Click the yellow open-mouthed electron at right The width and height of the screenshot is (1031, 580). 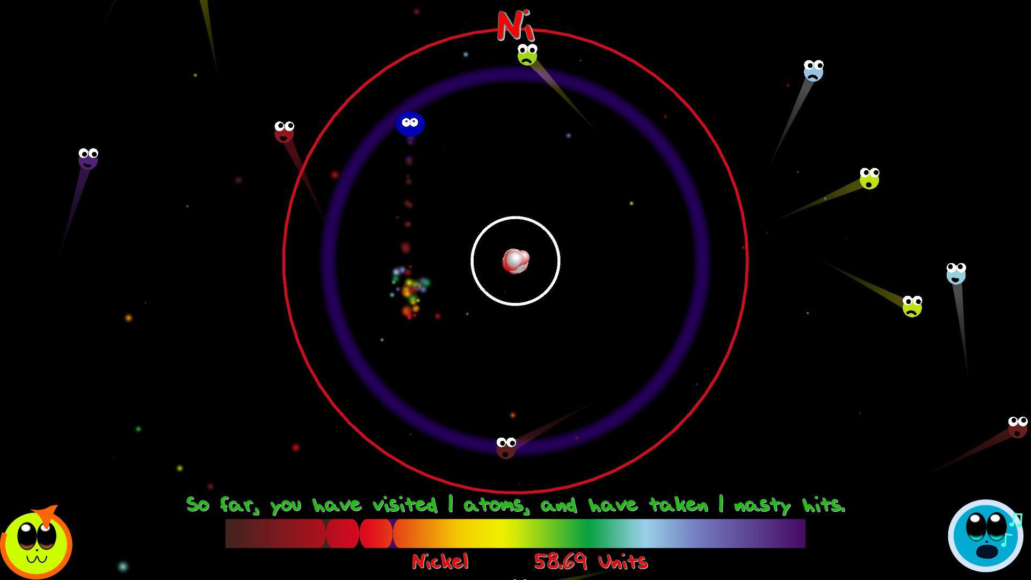[x=869, y=178]
